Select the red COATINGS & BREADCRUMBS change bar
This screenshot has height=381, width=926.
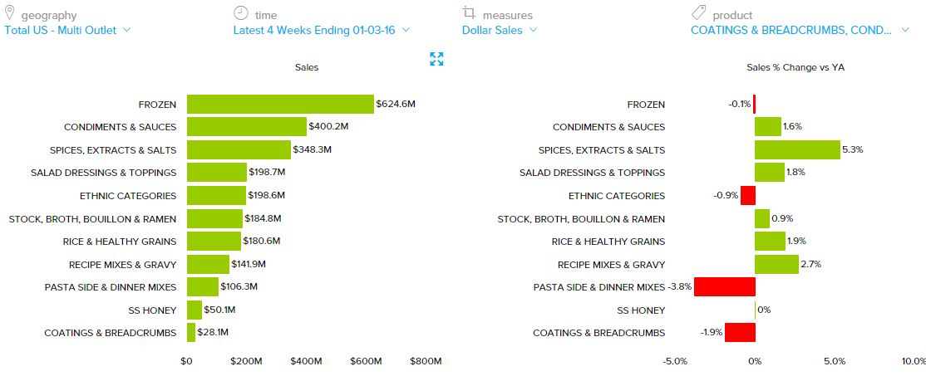pos(739,333)
